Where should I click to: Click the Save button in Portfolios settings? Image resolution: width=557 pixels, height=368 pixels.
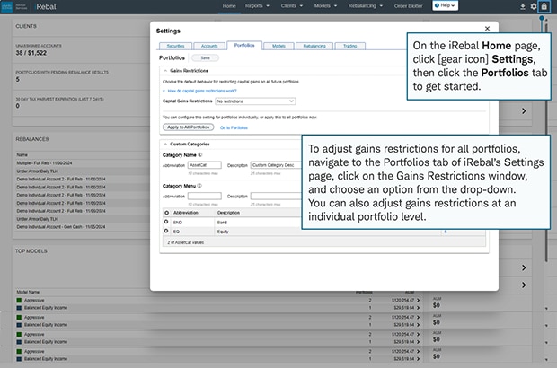[206, 57]
